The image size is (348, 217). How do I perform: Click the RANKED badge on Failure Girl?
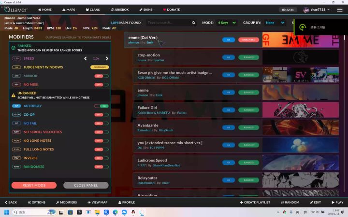click(x=248, y=110)
